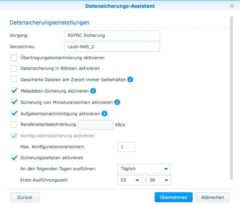Screen dimensions: 240x205
Task: Click the vertical scrollbar of settings panel
Action: click(x=232, y=98)
